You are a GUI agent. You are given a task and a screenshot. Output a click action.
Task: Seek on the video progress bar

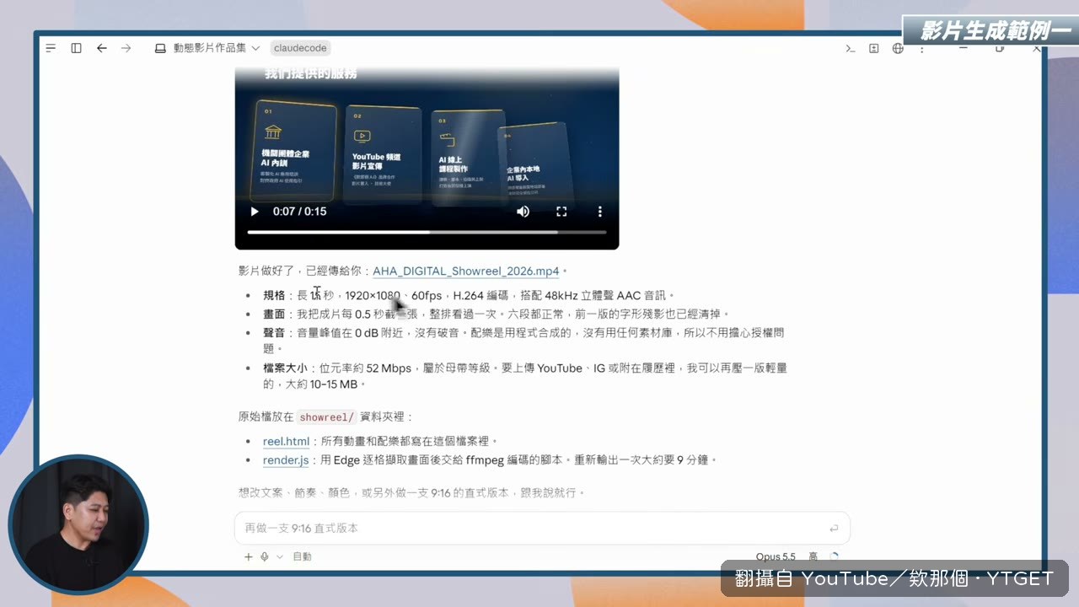pyautogui.click(x=427, y=232)
